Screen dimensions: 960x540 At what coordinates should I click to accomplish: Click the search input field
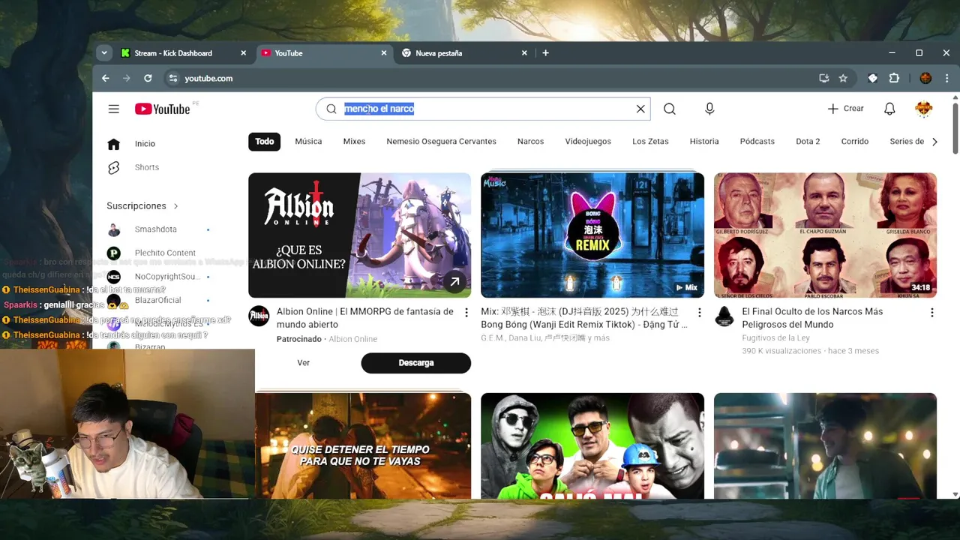(482, 109)
